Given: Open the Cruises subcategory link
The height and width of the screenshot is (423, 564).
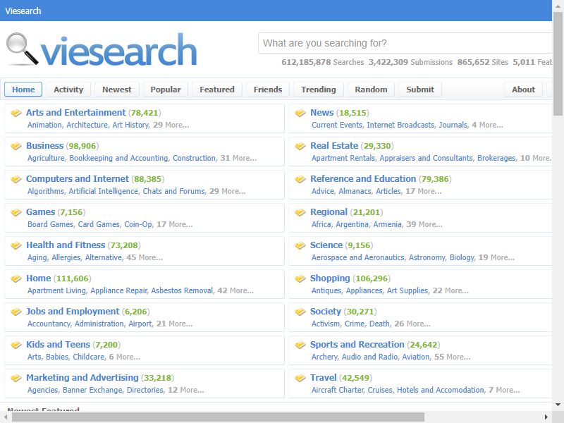Looking at the screenshot, I should [x=380, y=390].
